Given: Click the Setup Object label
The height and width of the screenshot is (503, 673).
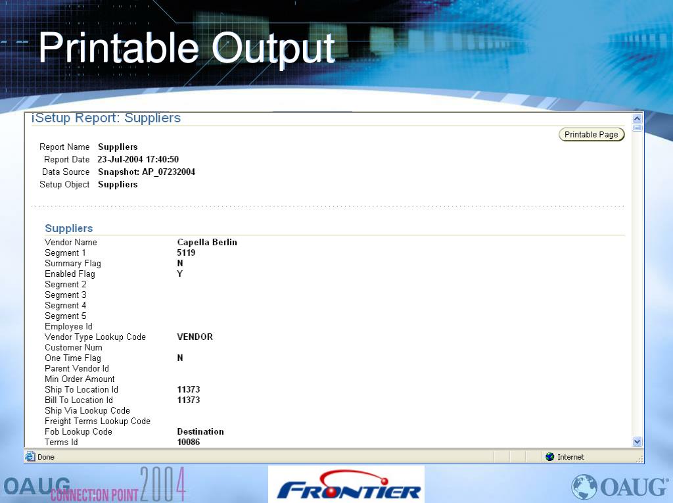Looking at the screenshot, I should pos(64,184).
